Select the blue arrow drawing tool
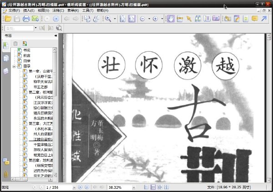This screenshot has height=192, width=273. pos(264,19)
